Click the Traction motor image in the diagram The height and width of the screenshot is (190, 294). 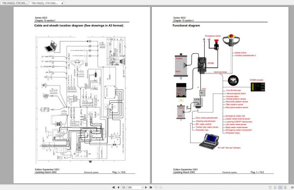[181, 65]
